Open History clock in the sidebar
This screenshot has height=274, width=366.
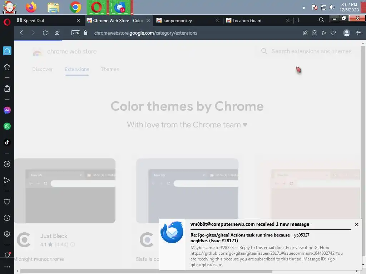click(x=7, y=218)
